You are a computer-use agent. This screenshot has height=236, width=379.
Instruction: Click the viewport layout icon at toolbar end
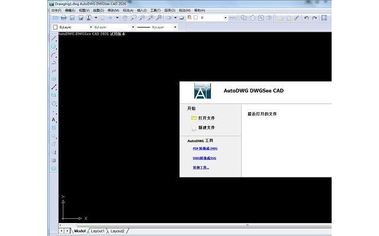click(324, 18)
